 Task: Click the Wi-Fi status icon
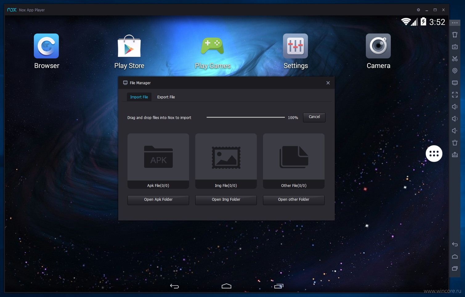tap(406, 22)
